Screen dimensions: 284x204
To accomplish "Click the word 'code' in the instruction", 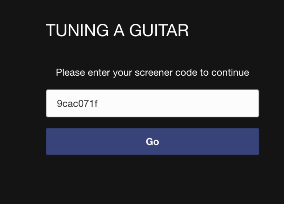I will click(x=186, y=72).
